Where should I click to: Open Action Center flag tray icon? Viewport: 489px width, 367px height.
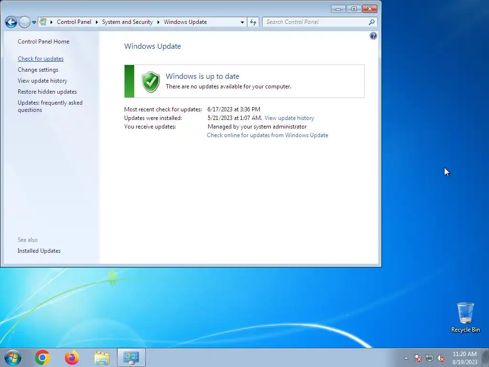point(417,358)
